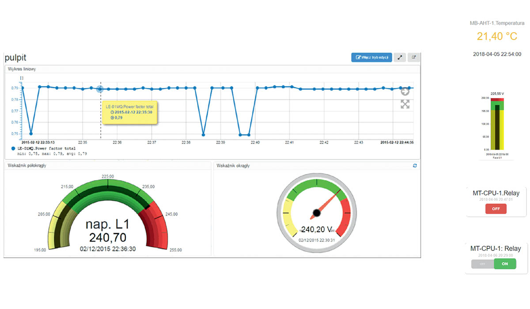Click the chart fullscreen cross-arrows icon
The height and width of the screenshot is (309, 530).
tap(405, 104)
